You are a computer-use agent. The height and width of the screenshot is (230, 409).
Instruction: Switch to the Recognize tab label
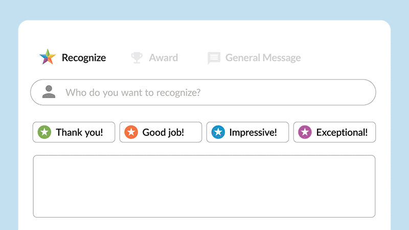[84, 58]
